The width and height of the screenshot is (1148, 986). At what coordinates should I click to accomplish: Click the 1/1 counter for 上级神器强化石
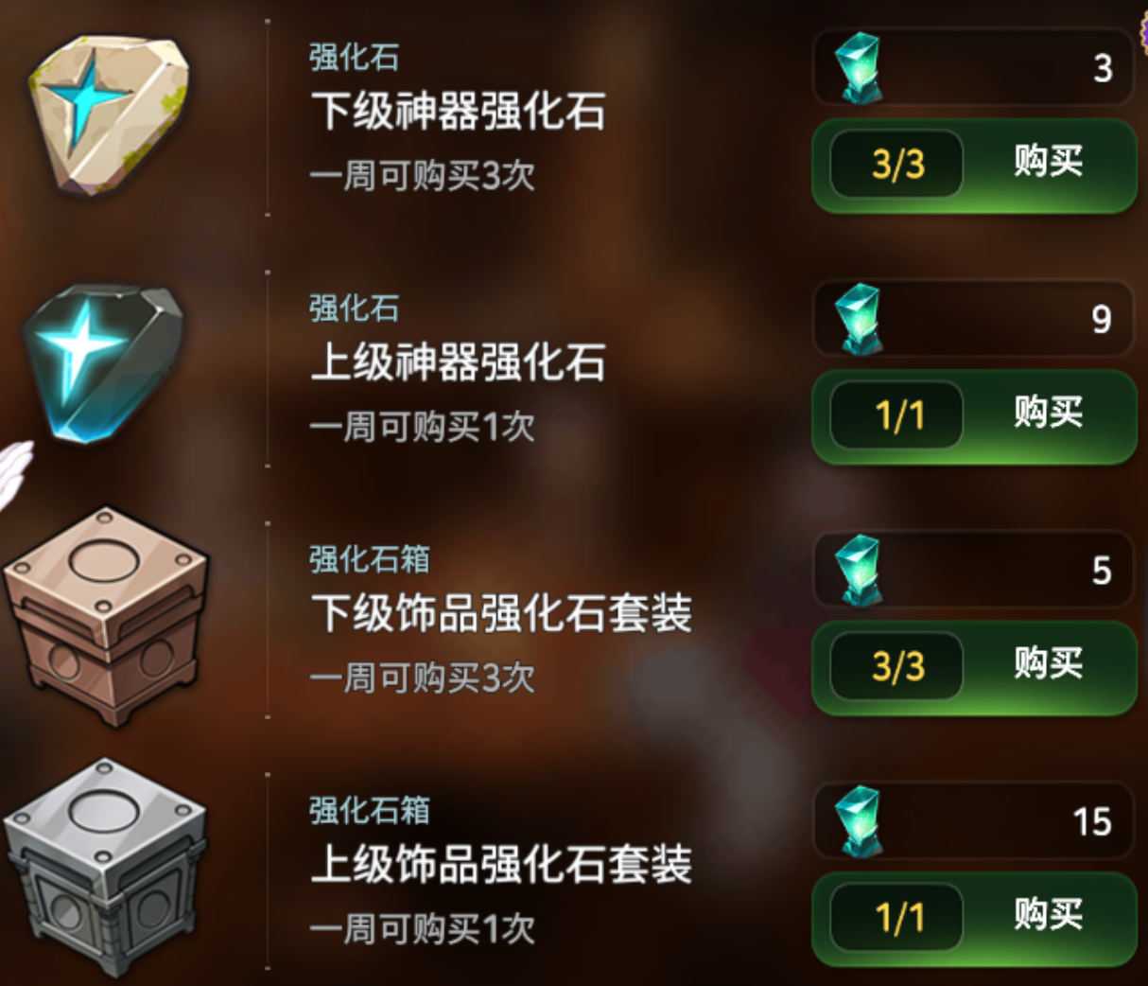pyautogui.click(x=896, y=415)
